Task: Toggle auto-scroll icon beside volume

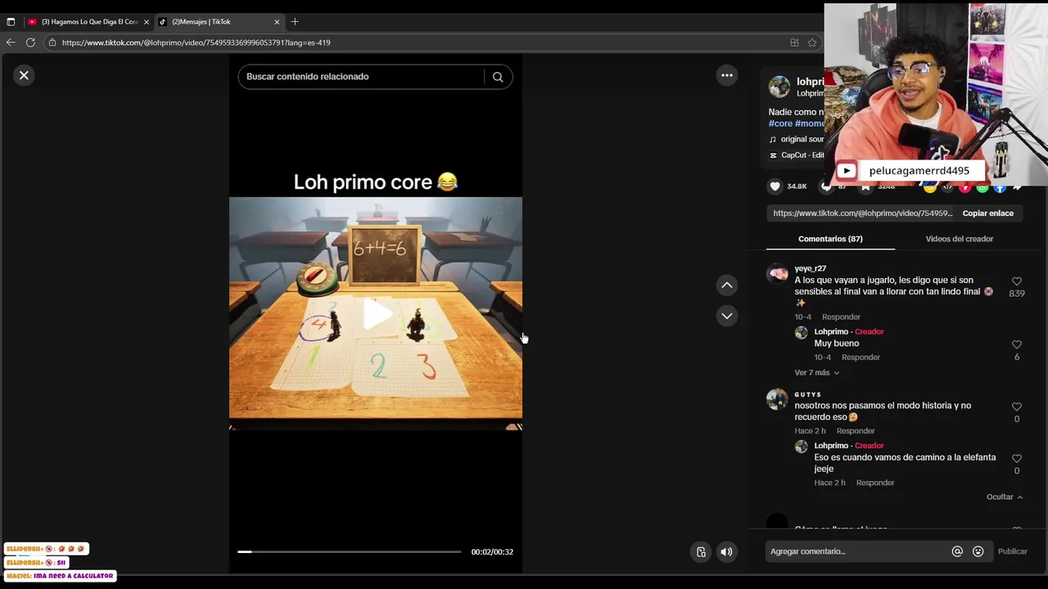Action: 701,552
